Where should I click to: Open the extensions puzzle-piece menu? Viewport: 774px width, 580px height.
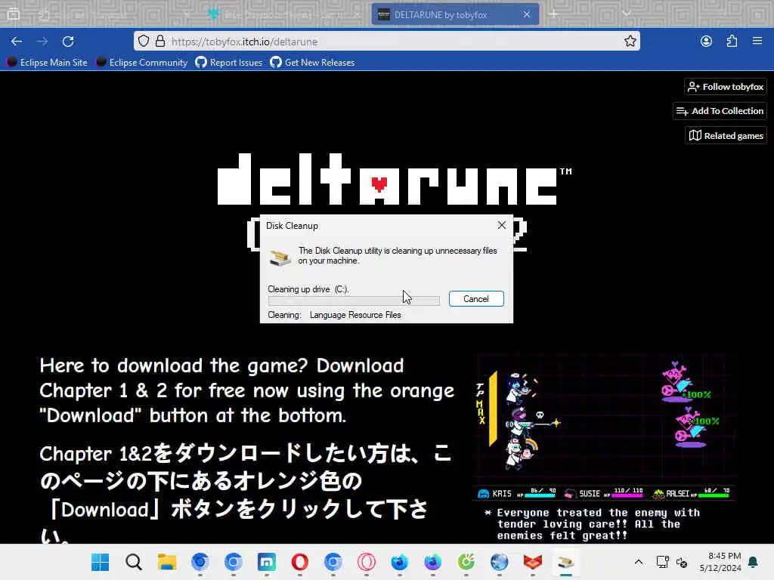(732, 42)
